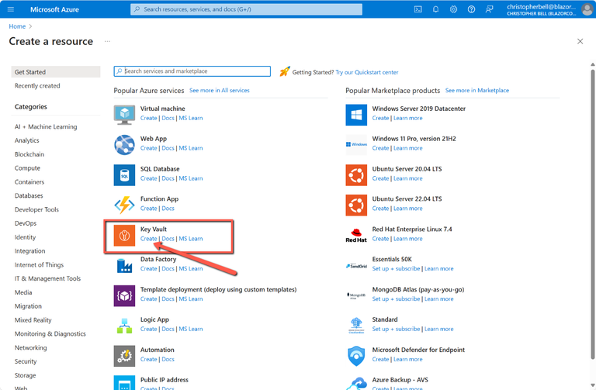Select the Get Started menu item
Image resolution: width=596 pixels, height=390 pixels.
point(30,71)
